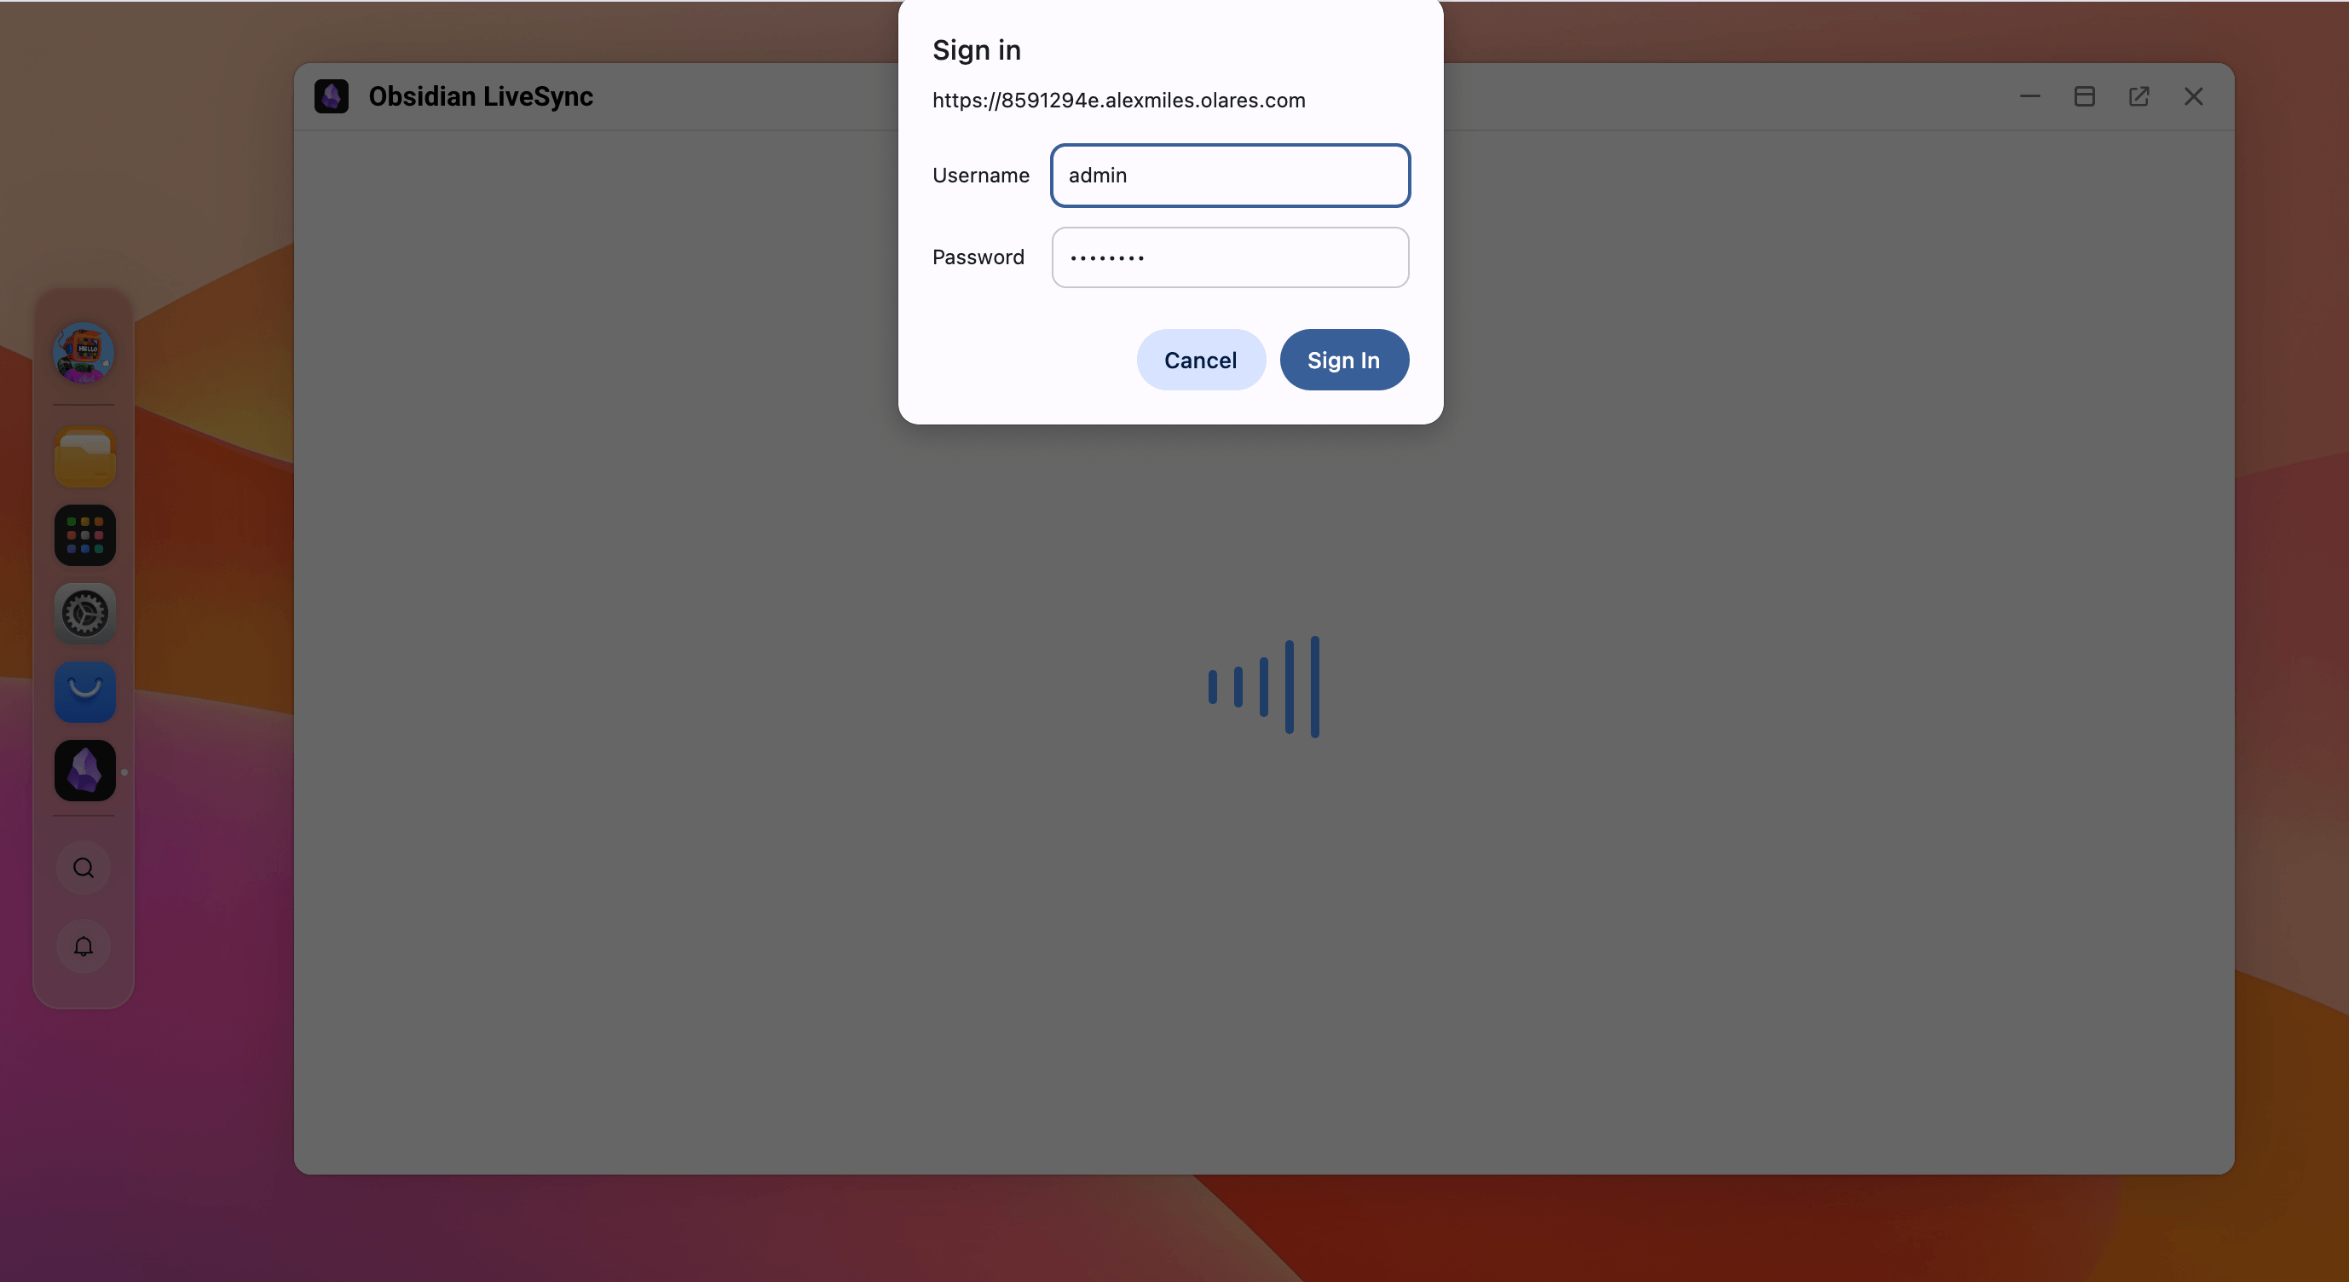
Task: Submit credentials with Sign In button
Action: click(1344, 361)
